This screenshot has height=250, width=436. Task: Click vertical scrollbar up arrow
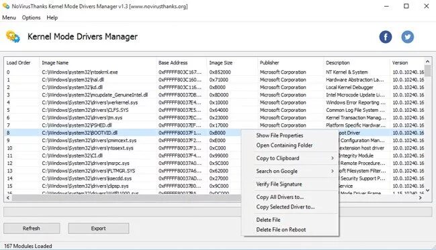pos(428,61)
